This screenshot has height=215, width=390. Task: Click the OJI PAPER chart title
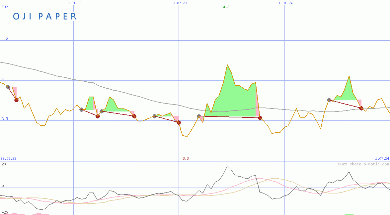click(x=45, y=16)
